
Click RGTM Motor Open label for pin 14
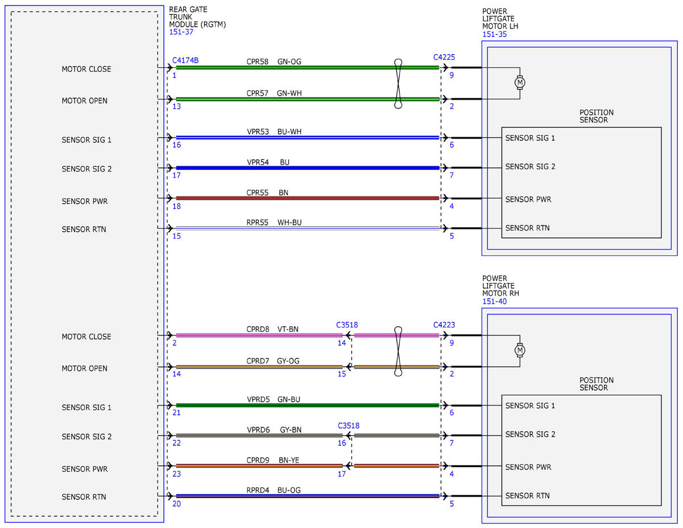(84, 369)
